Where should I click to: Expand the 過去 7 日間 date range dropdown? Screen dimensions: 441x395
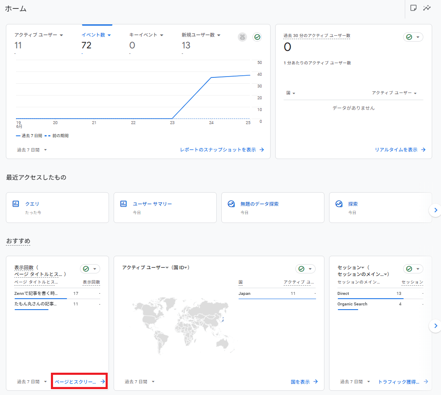29,150
